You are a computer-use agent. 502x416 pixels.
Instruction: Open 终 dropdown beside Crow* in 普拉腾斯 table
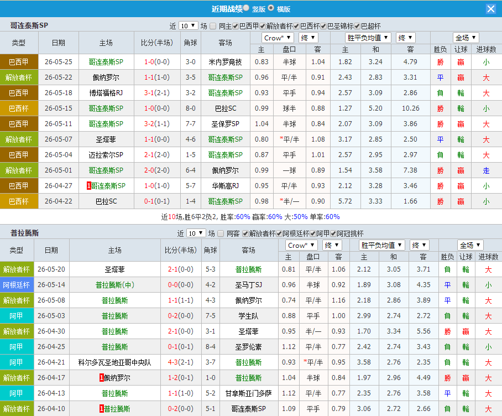coord(332,245)
